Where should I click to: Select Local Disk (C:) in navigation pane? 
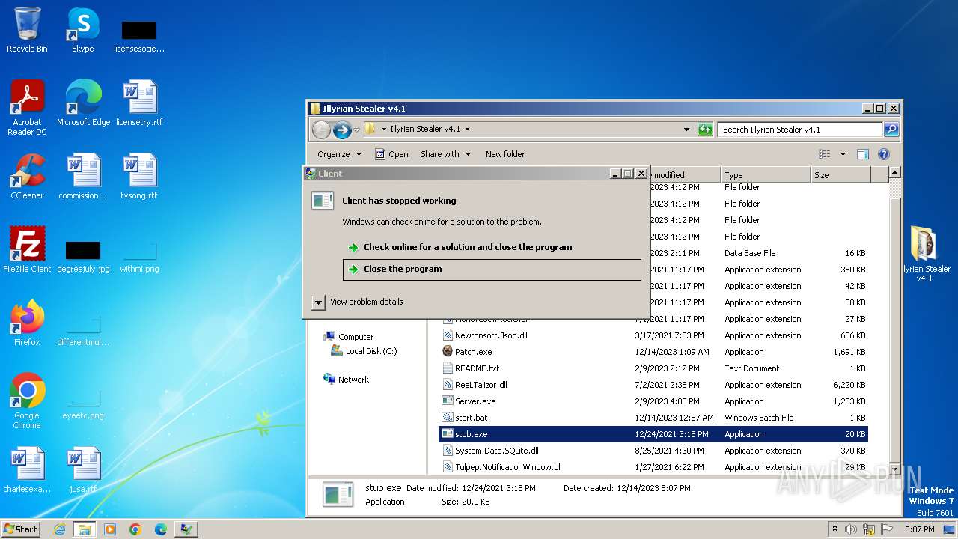[364, 351]
